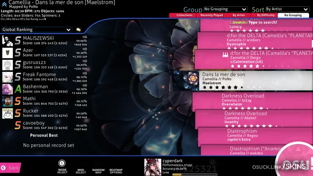The height and width of the screenshot is (176, 313).
Task: Click Rucker's avatar
Action: pos(7,113)
